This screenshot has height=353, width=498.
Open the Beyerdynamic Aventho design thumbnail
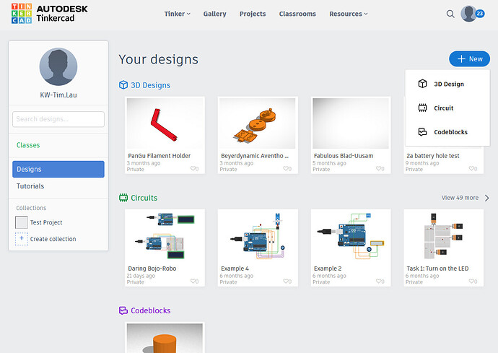pyautogui.click(x=257, y=123)
